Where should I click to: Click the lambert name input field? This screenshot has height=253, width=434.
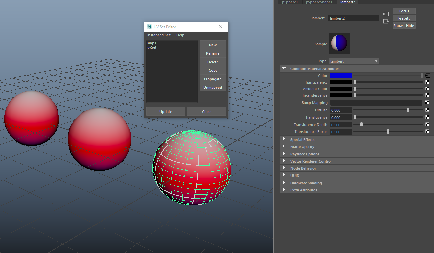point(353,18)
